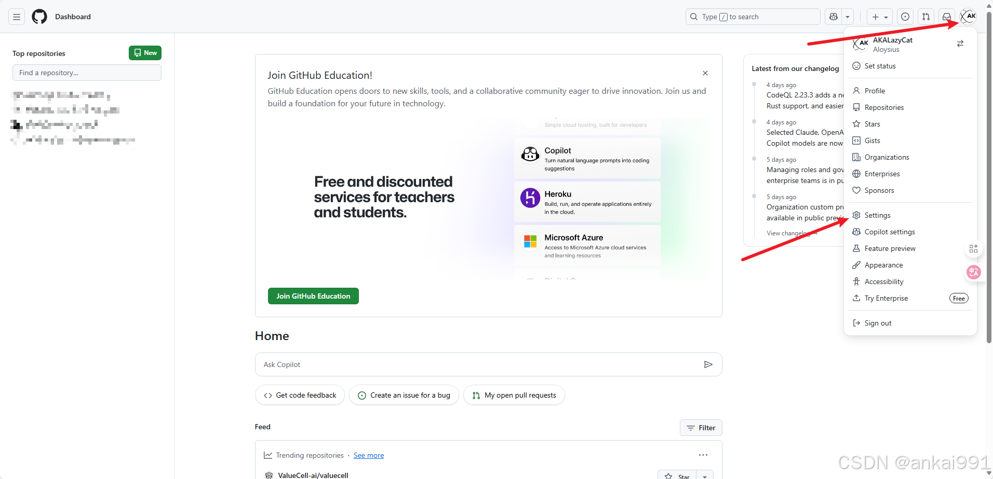Click the View changelog link
The width and height of the screenshot is (993, 479).
pyautogui.click(x=792, y=233)
